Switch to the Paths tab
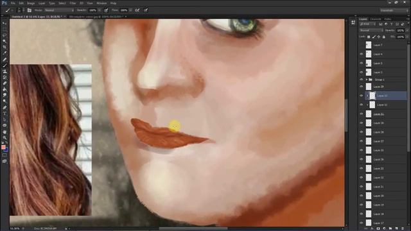The image size is (411, 231). [388, 19]
